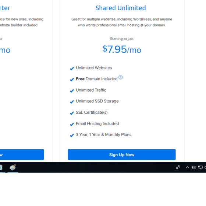This screenshot has width=206, height=206.
Task: Open the People icon in the taskbar
Action: point(178,167)
